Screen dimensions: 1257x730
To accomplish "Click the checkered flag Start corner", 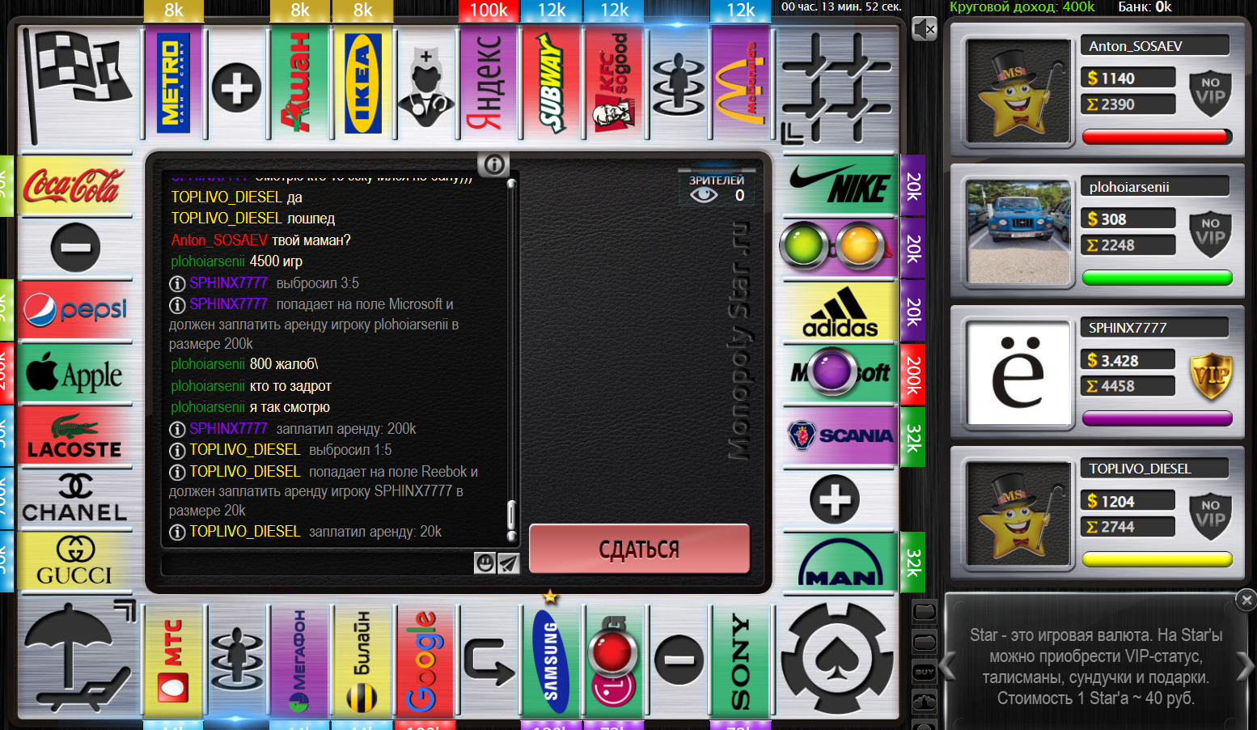I will tap(77, 85).
